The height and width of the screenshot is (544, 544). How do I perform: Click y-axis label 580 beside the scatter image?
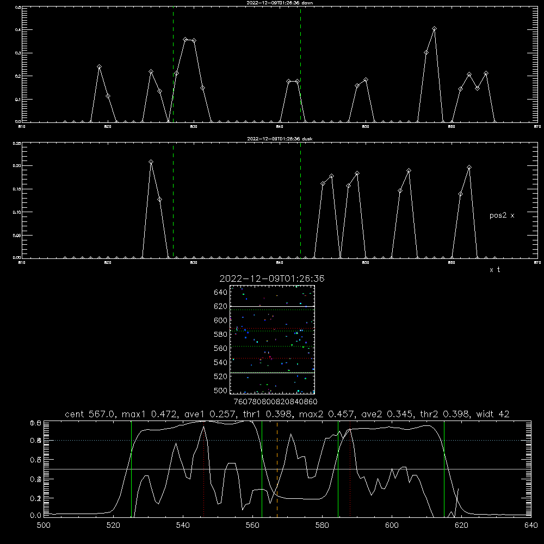pos(221,335)
